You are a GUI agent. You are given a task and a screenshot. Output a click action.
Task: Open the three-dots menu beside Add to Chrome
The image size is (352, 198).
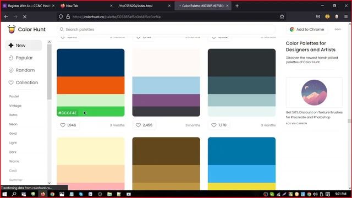pos(338,29)
